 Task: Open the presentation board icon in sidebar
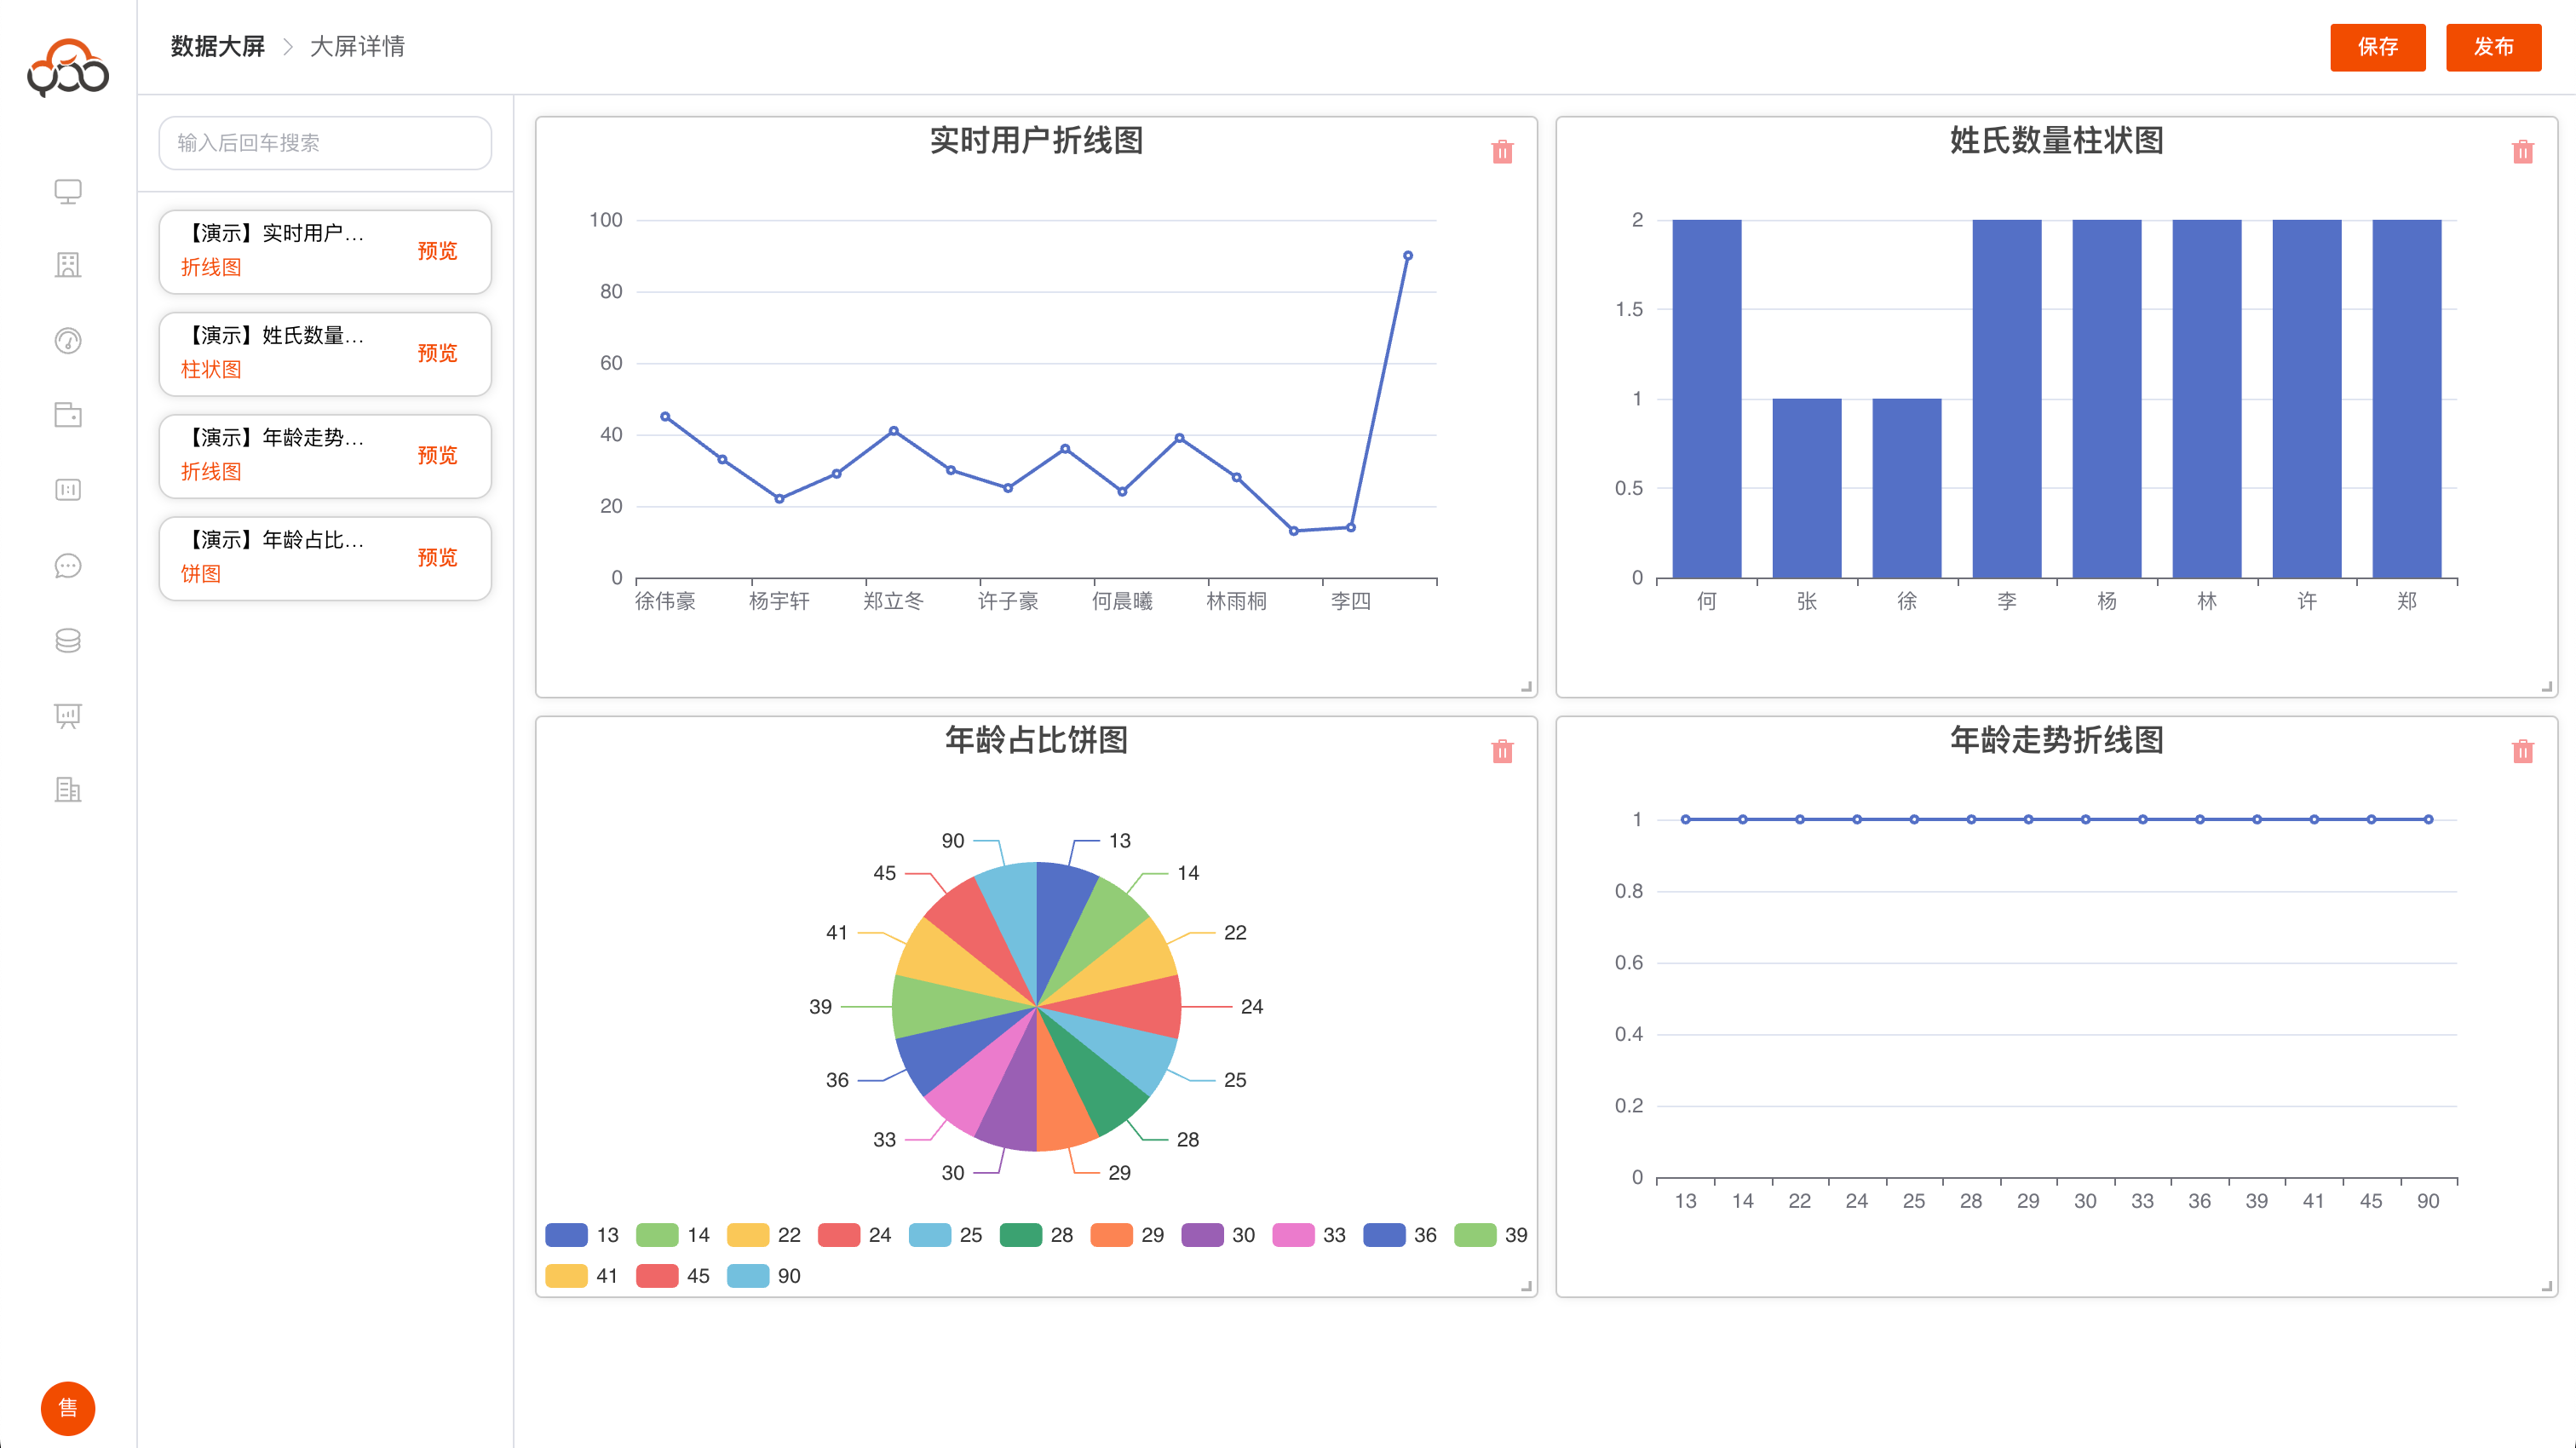click(x=68, y=715)
